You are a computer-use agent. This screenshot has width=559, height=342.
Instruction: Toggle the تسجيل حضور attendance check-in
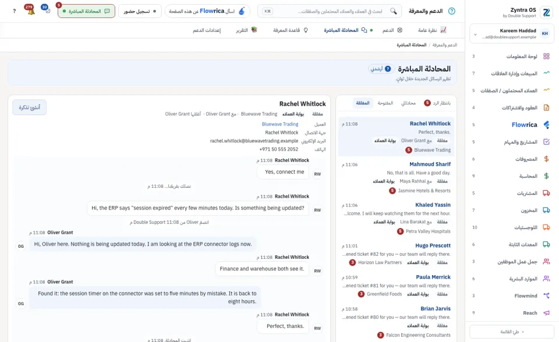tap(140, 11)
